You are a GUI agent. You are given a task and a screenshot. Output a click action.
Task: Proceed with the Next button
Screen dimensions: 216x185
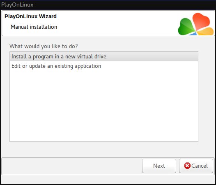pyautogui.click(x=159, y=166)
